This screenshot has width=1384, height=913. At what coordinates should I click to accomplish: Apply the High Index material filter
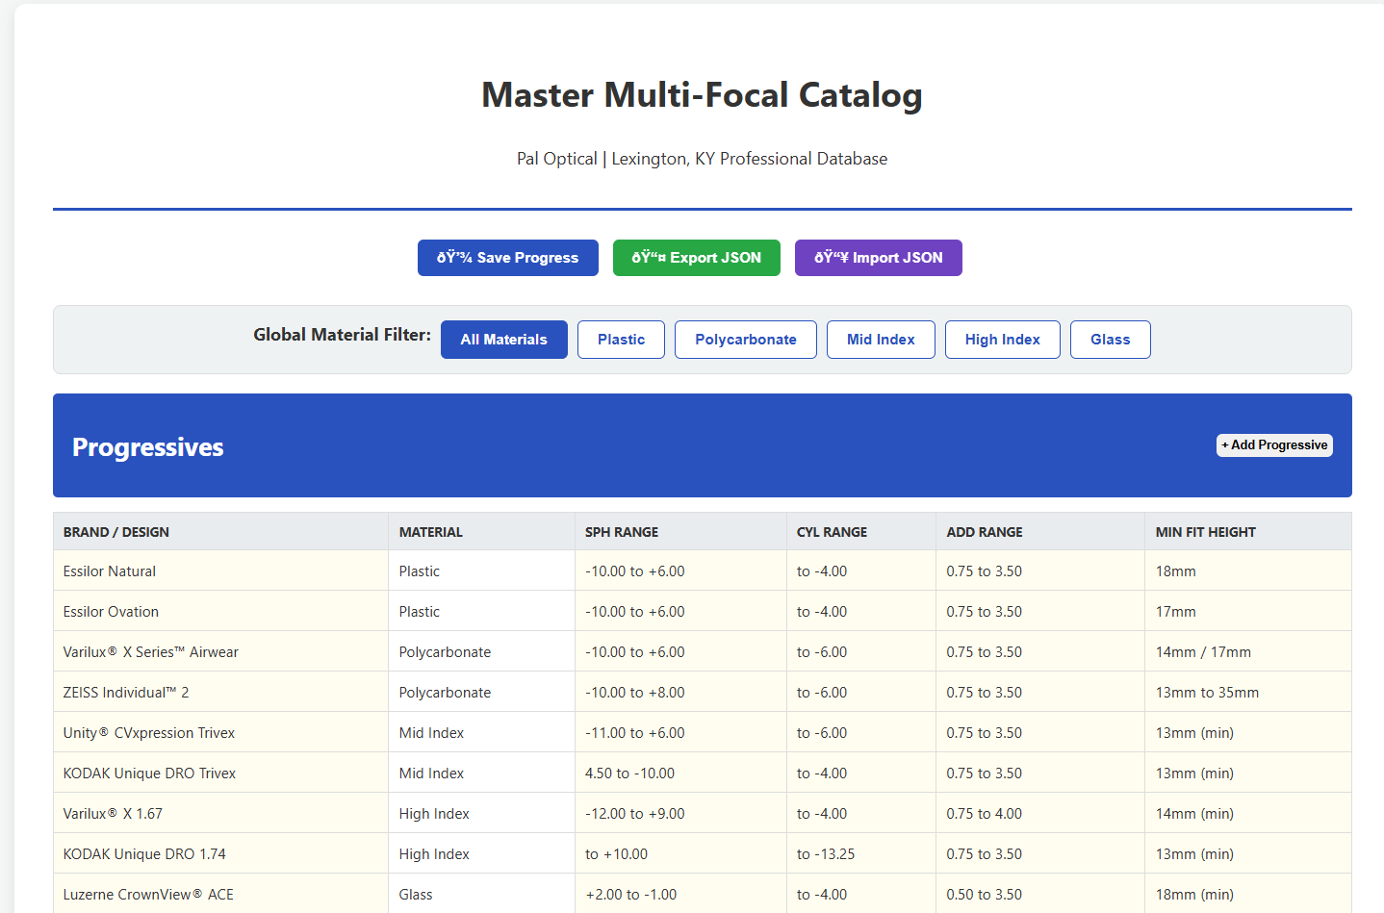[x=1002, y=340]
